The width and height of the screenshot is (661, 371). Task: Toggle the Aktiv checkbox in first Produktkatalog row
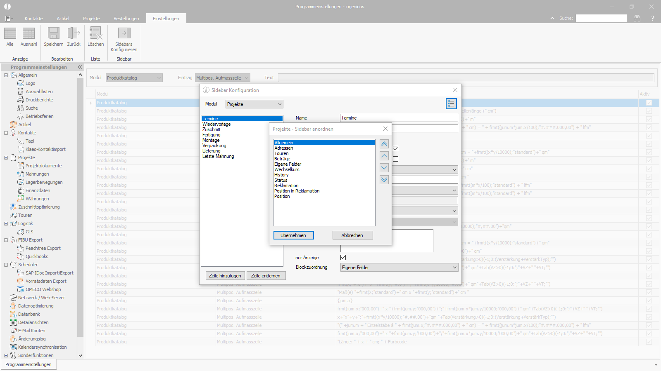[649, 103]
